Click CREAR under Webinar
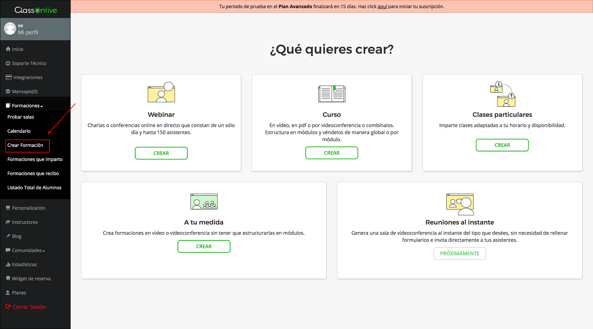The image size is (593, 329). (x=161, y=153)
